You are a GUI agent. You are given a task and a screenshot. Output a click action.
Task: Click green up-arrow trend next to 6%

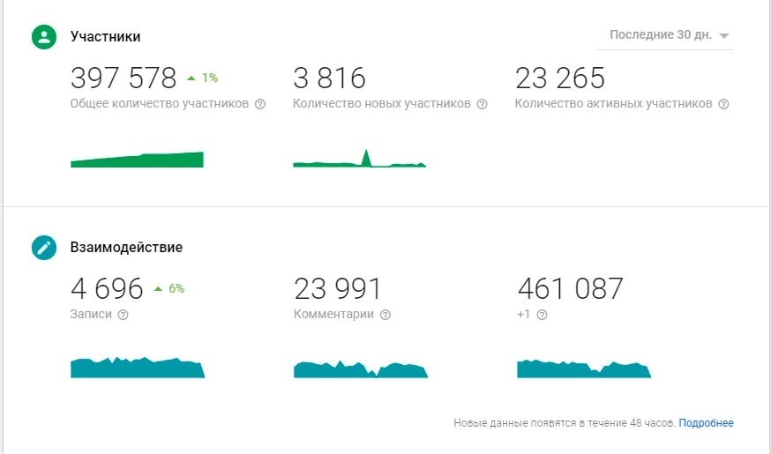158,289
